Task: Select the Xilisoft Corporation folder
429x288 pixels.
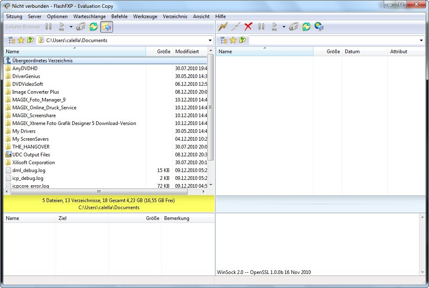Action: [33, 162]
